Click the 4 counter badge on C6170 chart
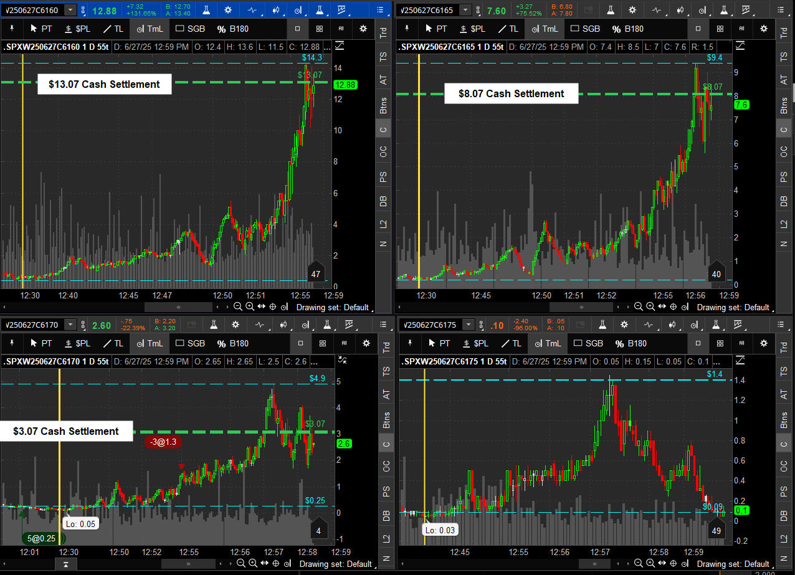This screenshot has width=795, height=575. 318,530
